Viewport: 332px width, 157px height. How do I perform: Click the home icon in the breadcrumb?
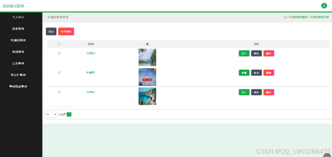(x=285, y=17)
